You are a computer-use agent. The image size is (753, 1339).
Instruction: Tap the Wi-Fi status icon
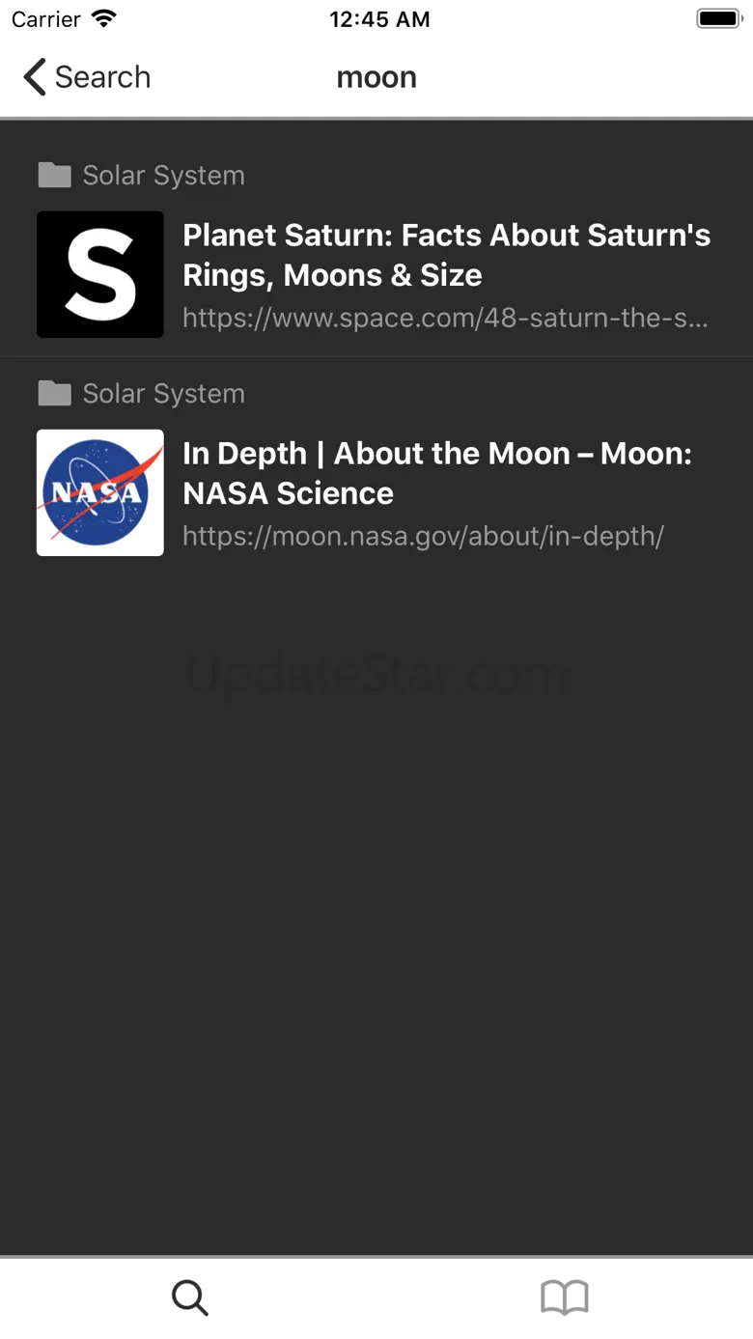[x=103, y=19]
